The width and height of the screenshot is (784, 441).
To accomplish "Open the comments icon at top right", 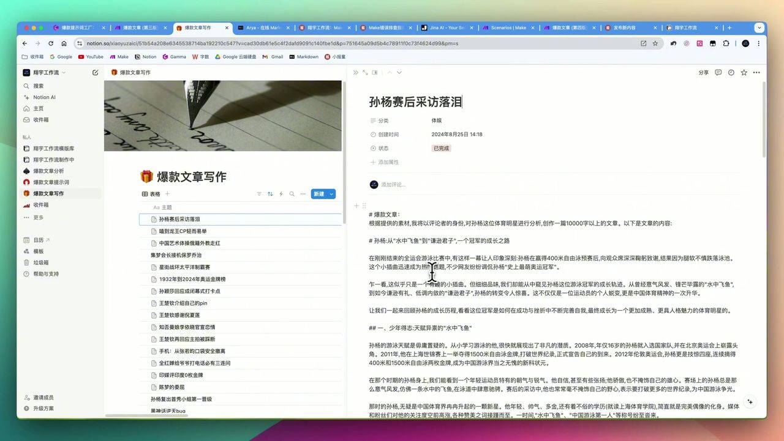I will tap(718, 72).
